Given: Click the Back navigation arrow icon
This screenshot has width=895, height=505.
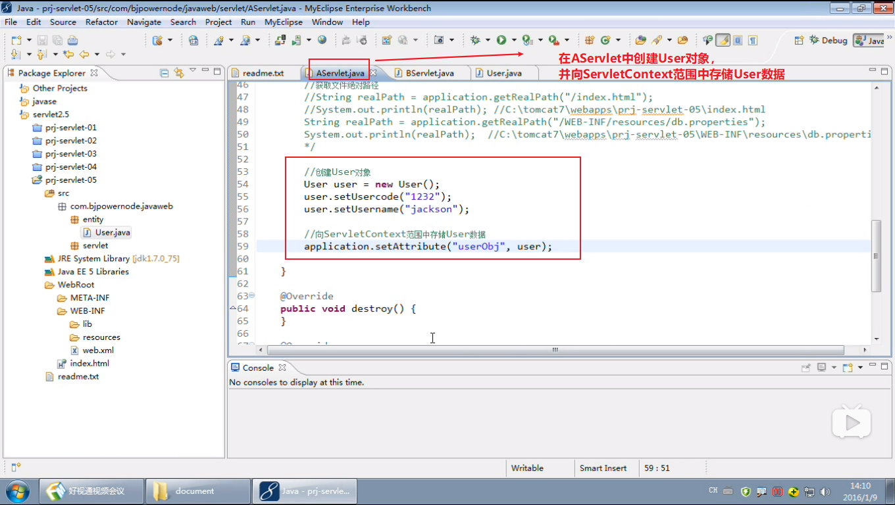Looking at the screenshot, I should 84,55.
